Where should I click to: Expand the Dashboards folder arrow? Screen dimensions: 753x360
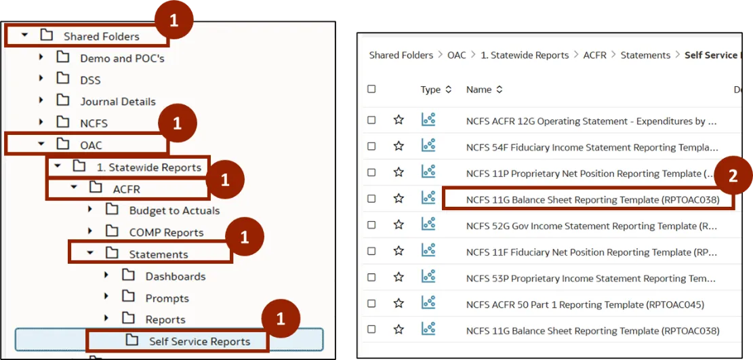click(106, 275)
